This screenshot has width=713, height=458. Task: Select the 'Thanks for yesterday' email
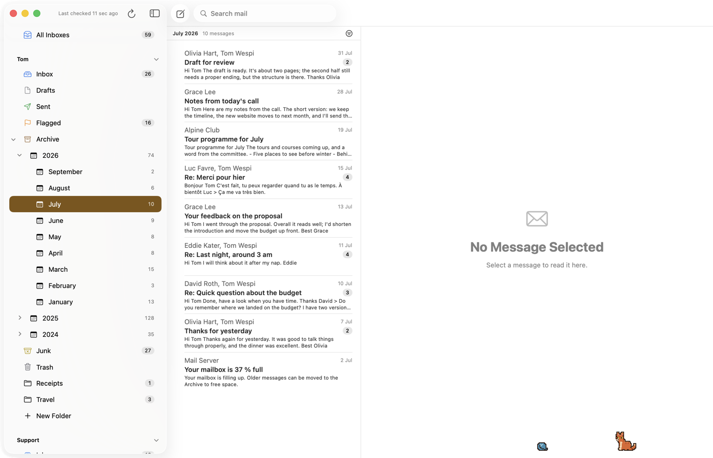[x=268, y=333]
